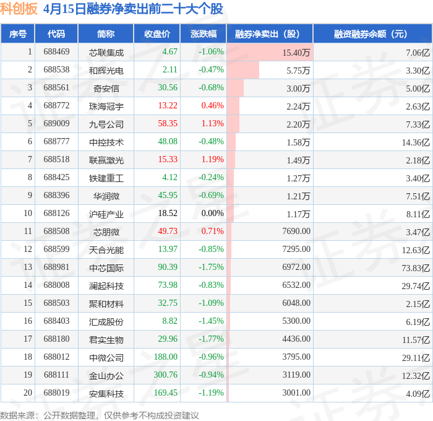
Task: Click the 29.11亿 balance value
Action: 416,358
